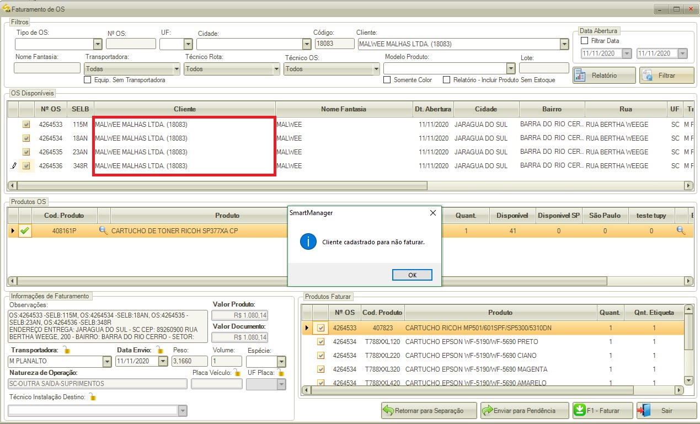Sort OS Disponíveis by SELB column header
This screenshot has height=424, width=700.
click(81, 109)
